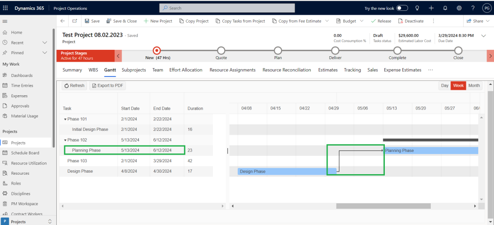Click the back arrow in command bar
The width and height of the screenshot is (494, 225).
(x=62, y=21)
